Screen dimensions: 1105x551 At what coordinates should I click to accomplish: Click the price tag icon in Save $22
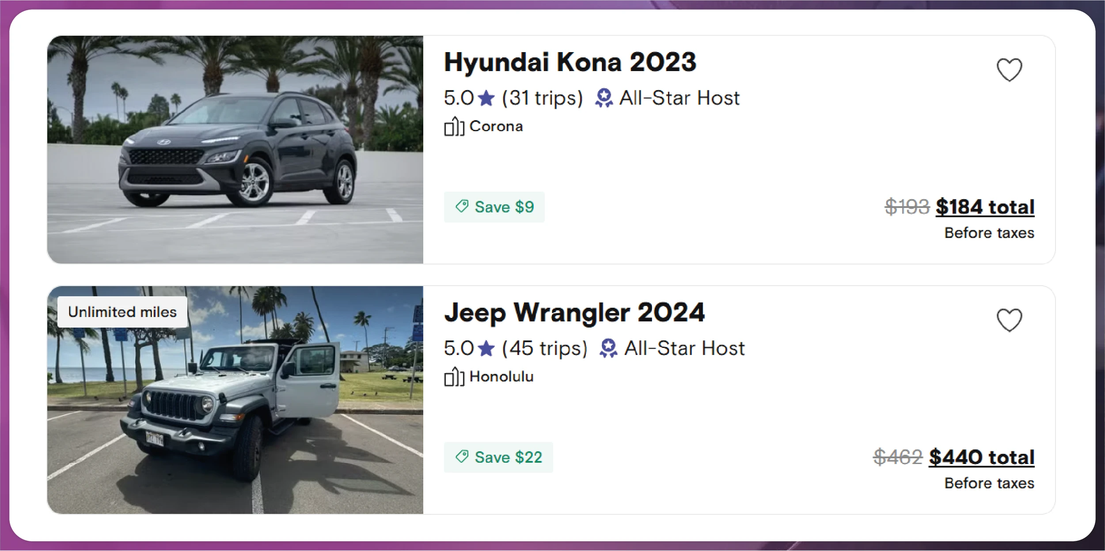462,457
